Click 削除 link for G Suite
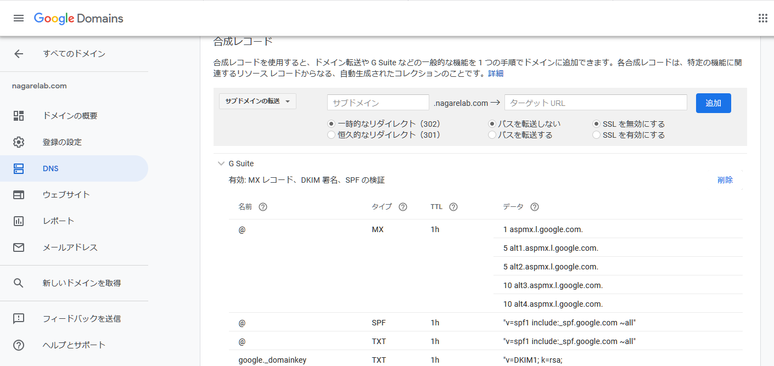Image resolution: width=774 pixels, height=366 pixels. (x=725, y=180)
